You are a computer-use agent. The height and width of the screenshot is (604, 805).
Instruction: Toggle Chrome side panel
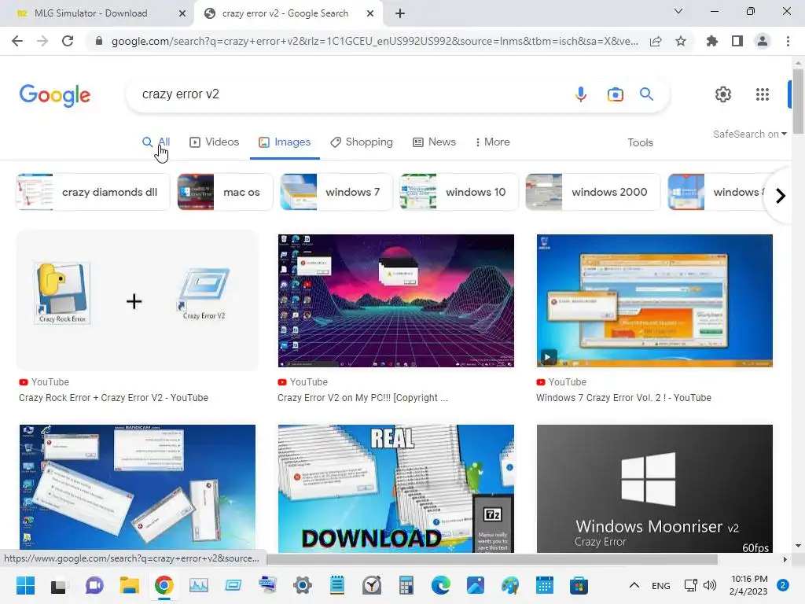pyautogui.click(x=737, y=41)
